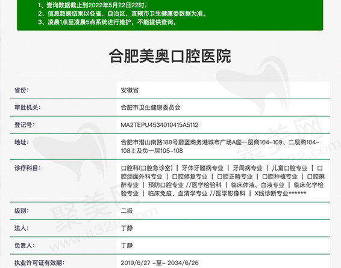Select the 登记号 row label
The width and height of the screenshot is (341, 268).
click(24, 124)
